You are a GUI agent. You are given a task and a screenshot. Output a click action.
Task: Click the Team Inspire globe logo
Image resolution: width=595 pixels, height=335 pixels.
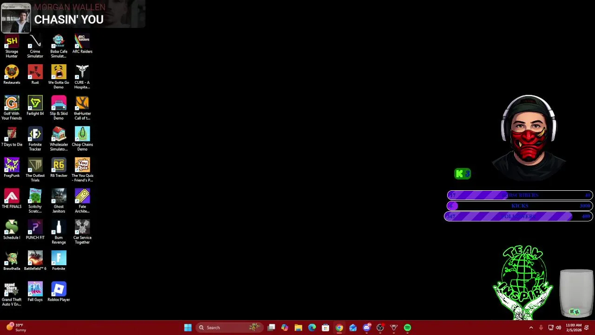click(x=523, y=282)
